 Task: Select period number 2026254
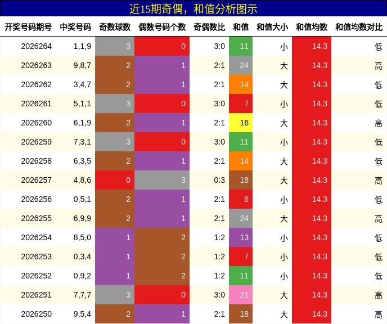tap(36, 237)
